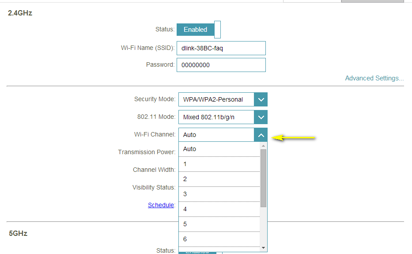The height and width of the screenshot is (254, 412).
Task: Select channel 4 from the list
Action: point(219,209)
